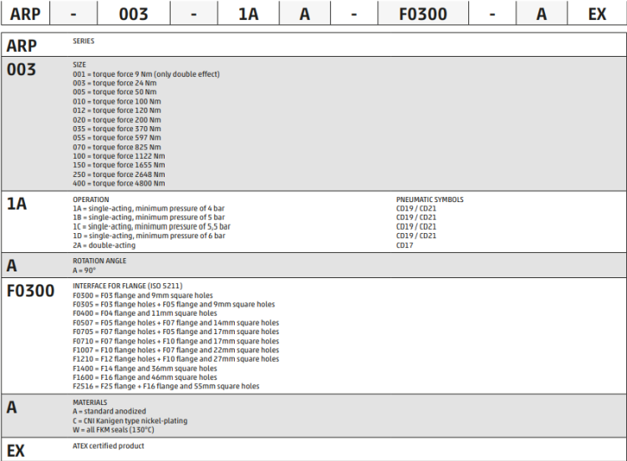Select the F0305 flange description line
The height and width of the screenshot is (461, 627).
point(174,304)
